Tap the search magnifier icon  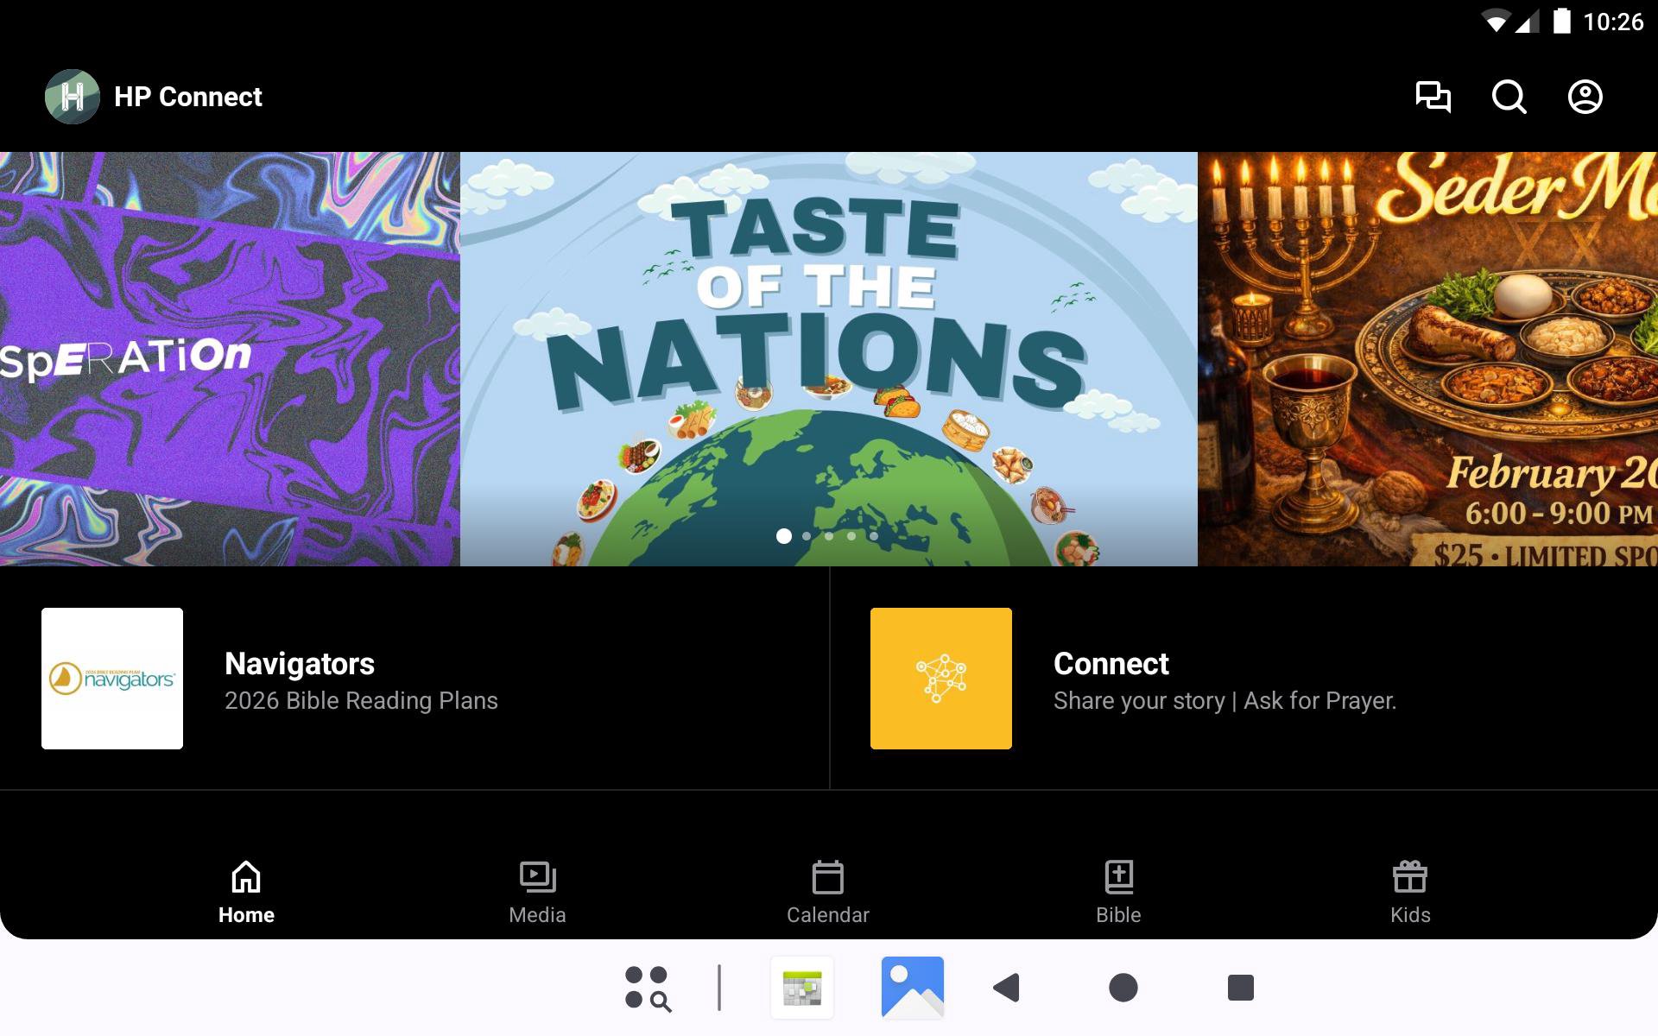click(1509, 97)
